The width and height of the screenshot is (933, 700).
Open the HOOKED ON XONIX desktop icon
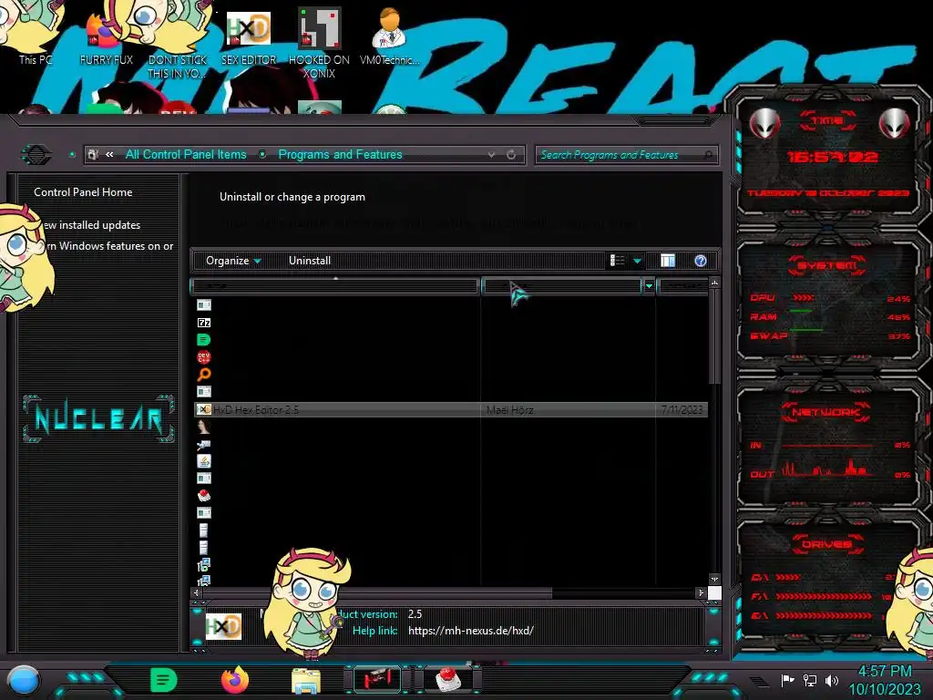click(x=319, y=42)
